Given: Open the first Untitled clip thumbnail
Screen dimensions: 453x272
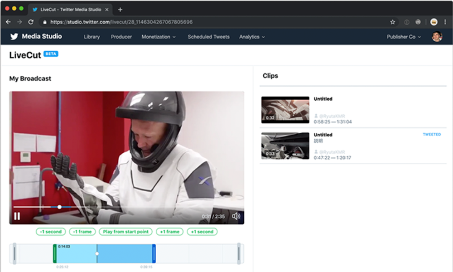Looking at the screenshot, I should 285,110.
